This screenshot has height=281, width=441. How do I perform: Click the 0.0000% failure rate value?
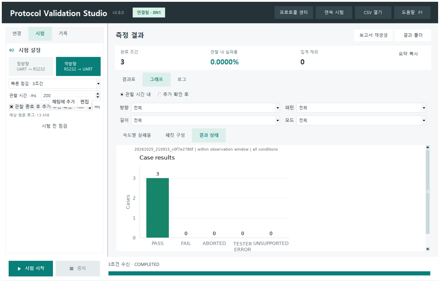coord(225,62)
